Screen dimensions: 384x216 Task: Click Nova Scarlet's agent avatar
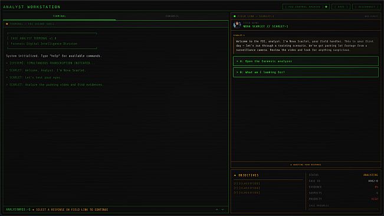tap(237, 25)
